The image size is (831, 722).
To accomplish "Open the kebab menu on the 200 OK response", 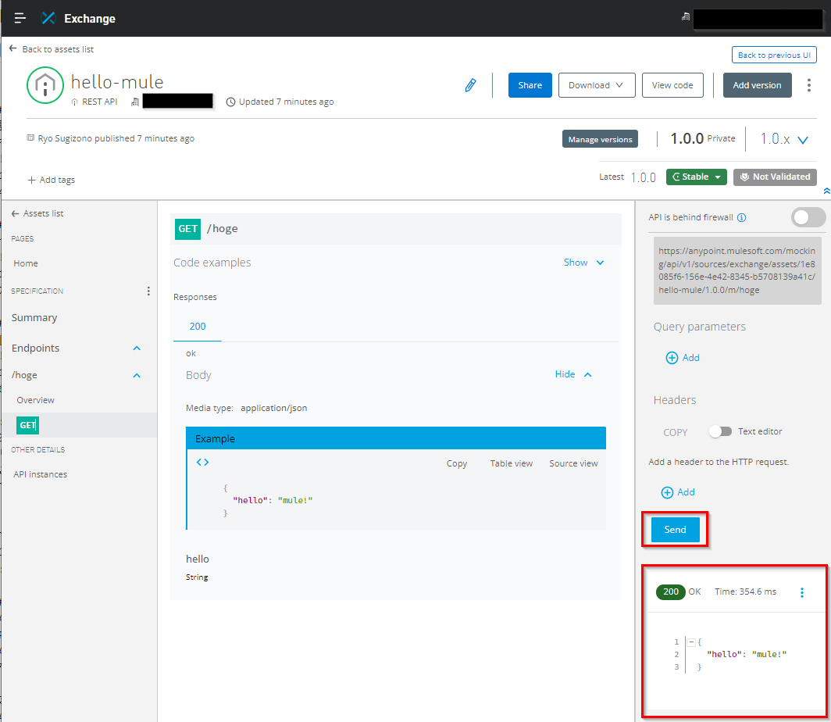I will (801, 592).
